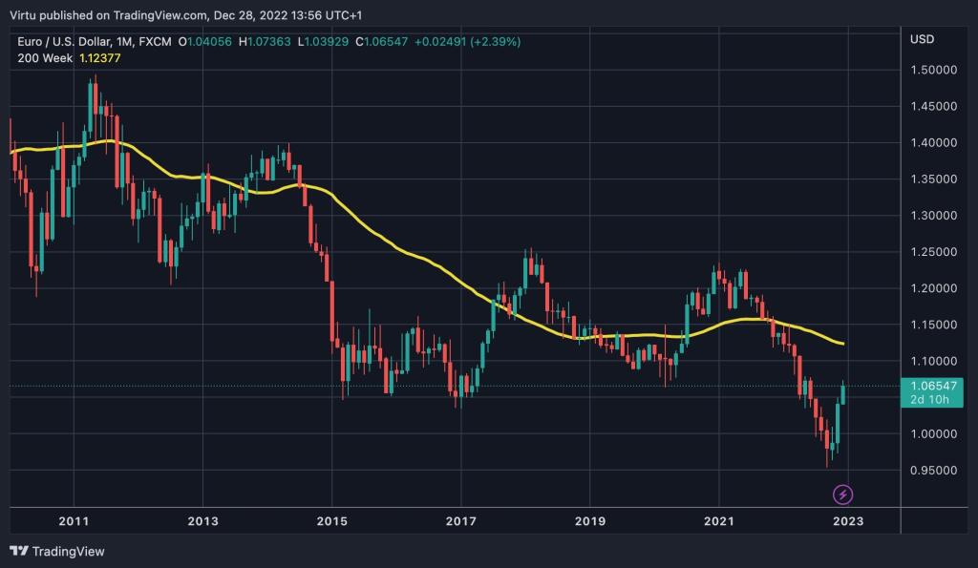Click the current price label 1.06547

click(x=933, y=386)
